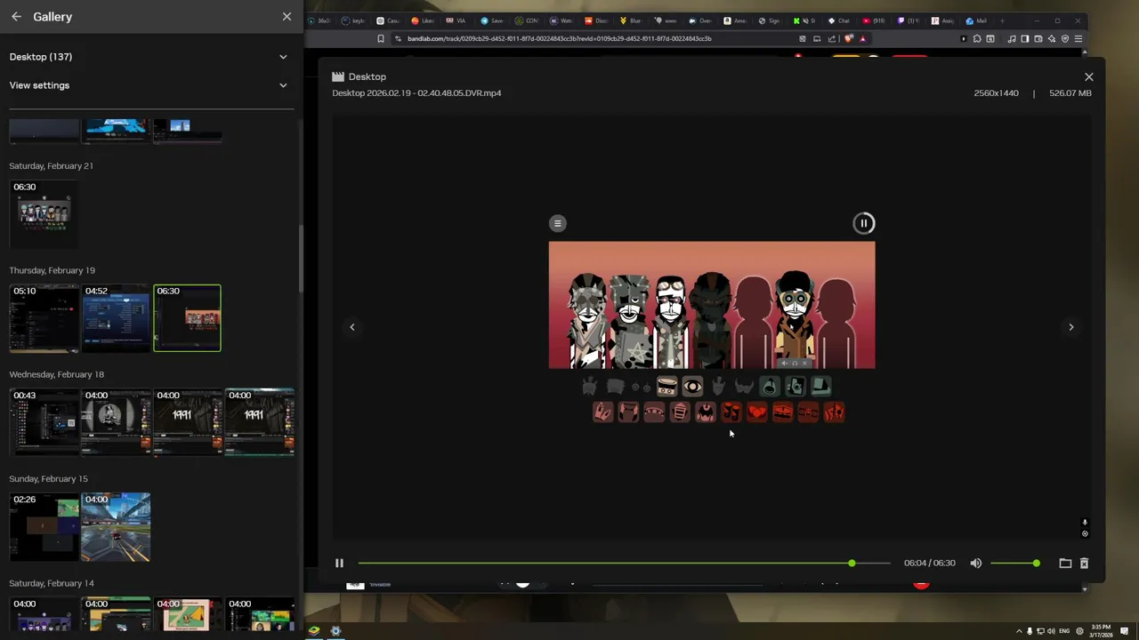
Task: Delete the recording with the trash icon
Action: tap(1084, 563)
